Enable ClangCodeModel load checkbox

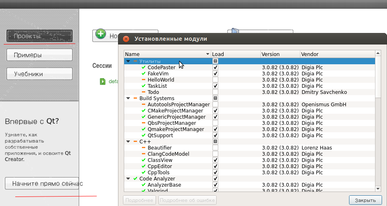point(215,154)
